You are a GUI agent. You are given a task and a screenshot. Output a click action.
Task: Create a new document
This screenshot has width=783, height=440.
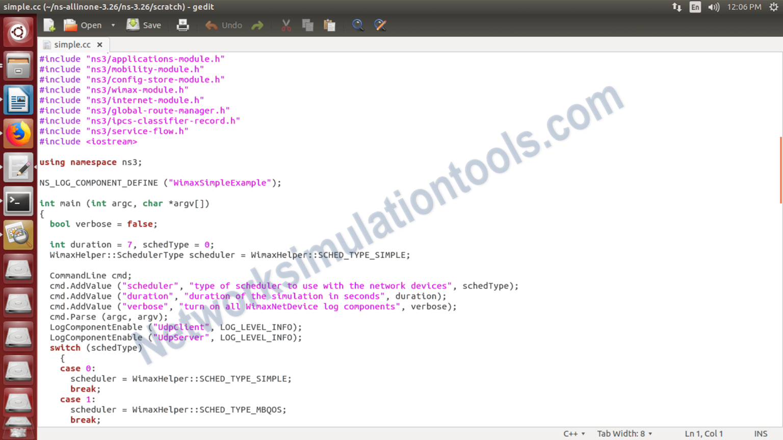(x=48, y=24)
